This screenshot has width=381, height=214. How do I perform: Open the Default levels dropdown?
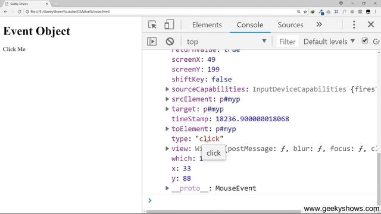[x=329, y=42]
